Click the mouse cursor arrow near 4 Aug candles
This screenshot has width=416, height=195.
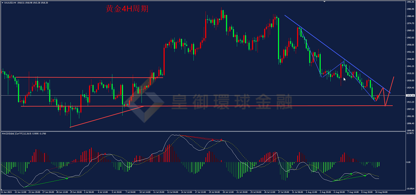coord(345,79)
